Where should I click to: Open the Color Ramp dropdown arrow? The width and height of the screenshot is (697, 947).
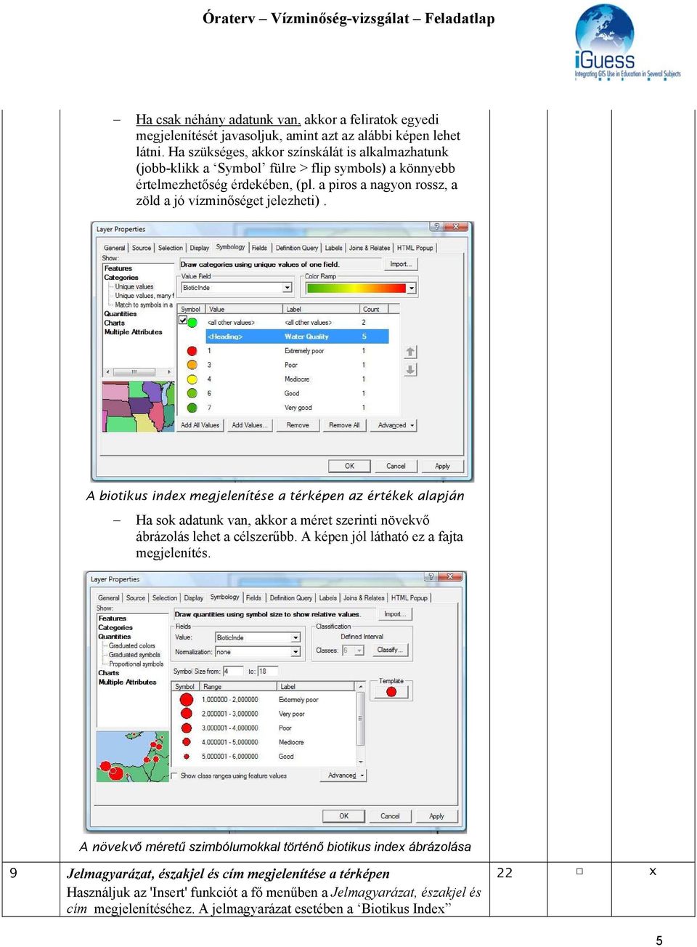(x=412, y=289)
